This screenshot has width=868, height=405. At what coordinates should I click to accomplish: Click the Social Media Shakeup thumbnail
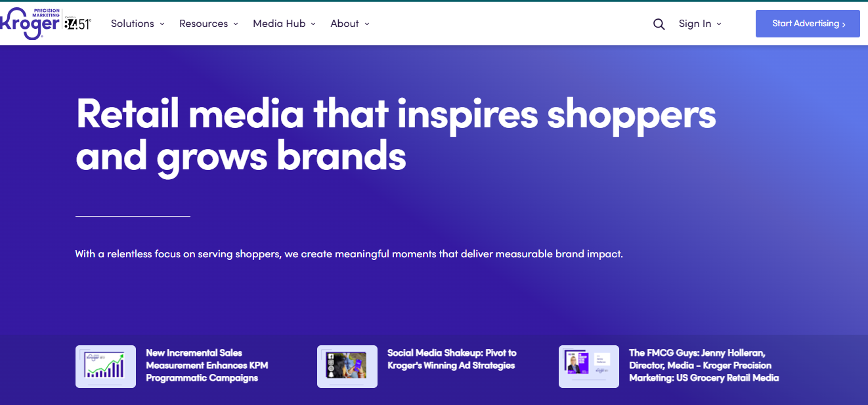347,366
